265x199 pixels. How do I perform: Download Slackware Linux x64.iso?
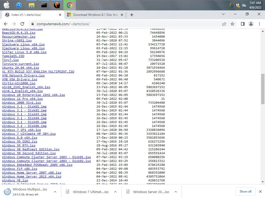pos(23,44)
